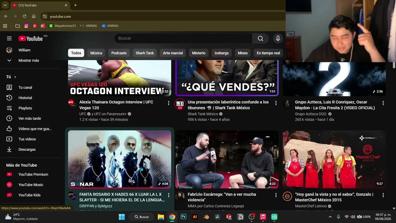Viewport: 396px width, 223px height.
Task: Show hidden system tray icons
Action: [330, 217]
